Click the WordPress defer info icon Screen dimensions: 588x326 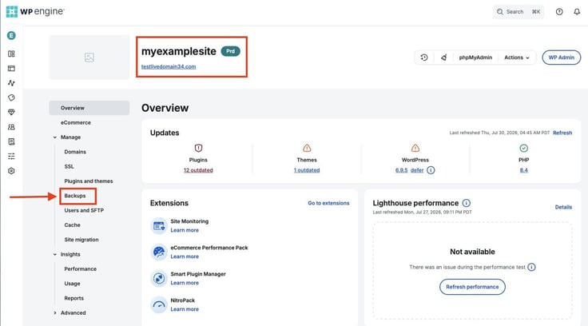tap(431, 170)
